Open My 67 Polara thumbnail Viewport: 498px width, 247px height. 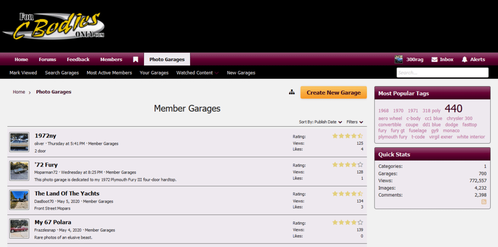(19, 228)
